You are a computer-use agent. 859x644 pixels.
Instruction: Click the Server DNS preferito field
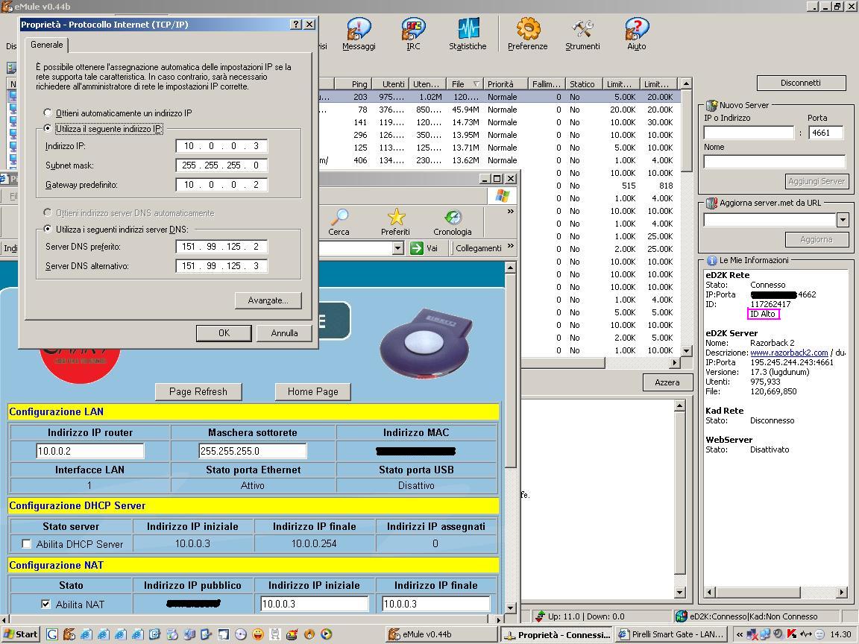221,247
